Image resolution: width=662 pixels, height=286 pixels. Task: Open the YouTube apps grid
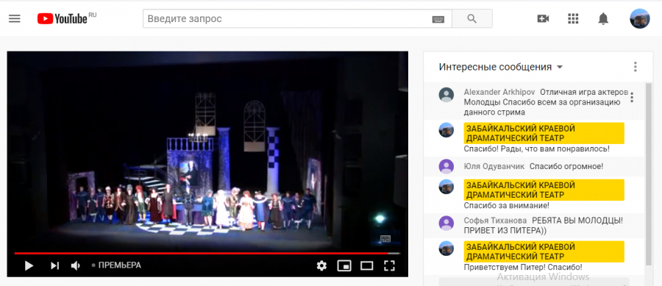[x=573, y=18]
